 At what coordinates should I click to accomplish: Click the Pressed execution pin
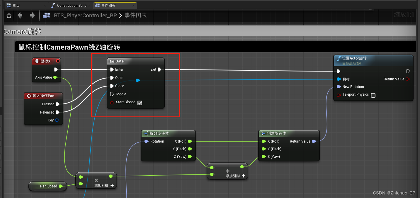[58, 104]
